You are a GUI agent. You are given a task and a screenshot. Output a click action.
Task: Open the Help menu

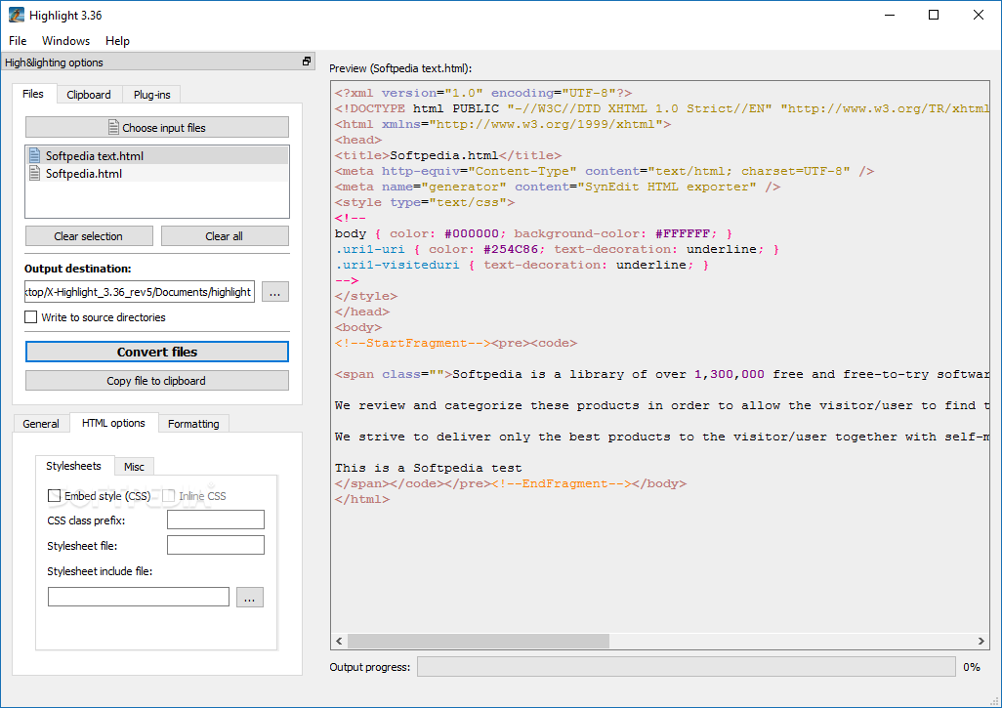coord(117,40)
